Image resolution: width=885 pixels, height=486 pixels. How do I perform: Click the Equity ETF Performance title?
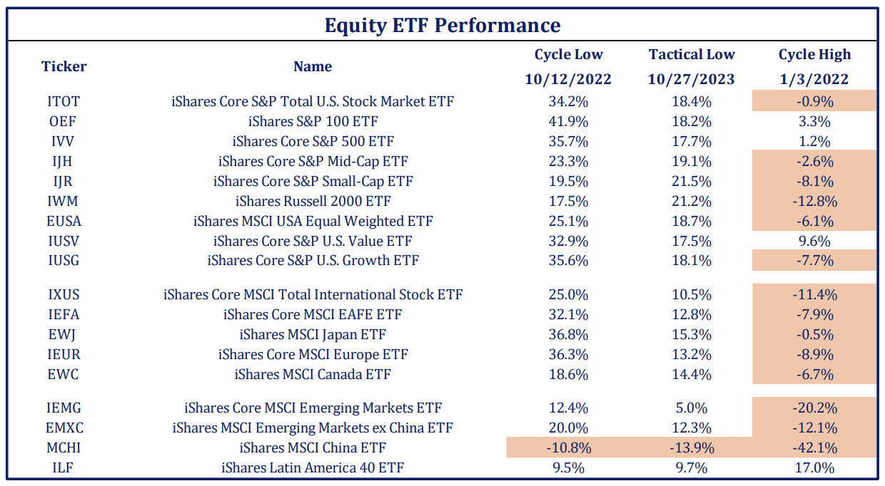pyautogui.click(x=442, y=26)
